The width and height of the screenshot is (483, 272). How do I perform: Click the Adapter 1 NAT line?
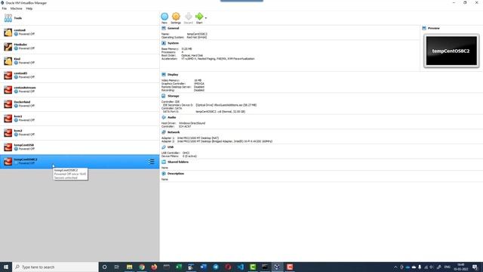tap(190, 138)
